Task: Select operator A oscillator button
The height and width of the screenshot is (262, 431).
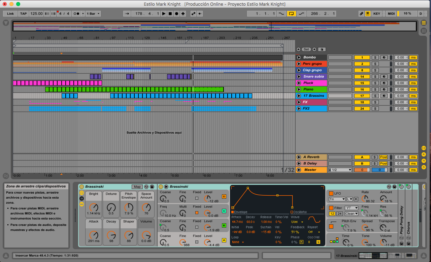Action: click(224, 240)
